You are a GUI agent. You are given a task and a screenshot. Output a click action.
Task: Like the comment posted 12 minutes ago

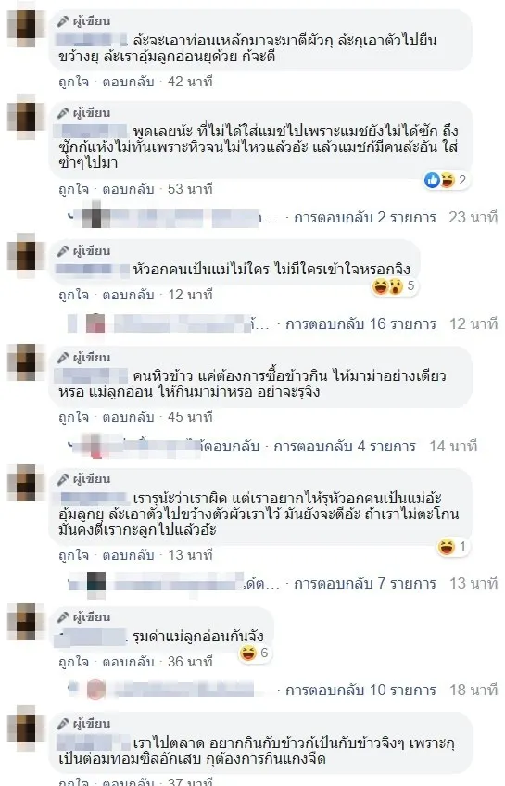73,295
